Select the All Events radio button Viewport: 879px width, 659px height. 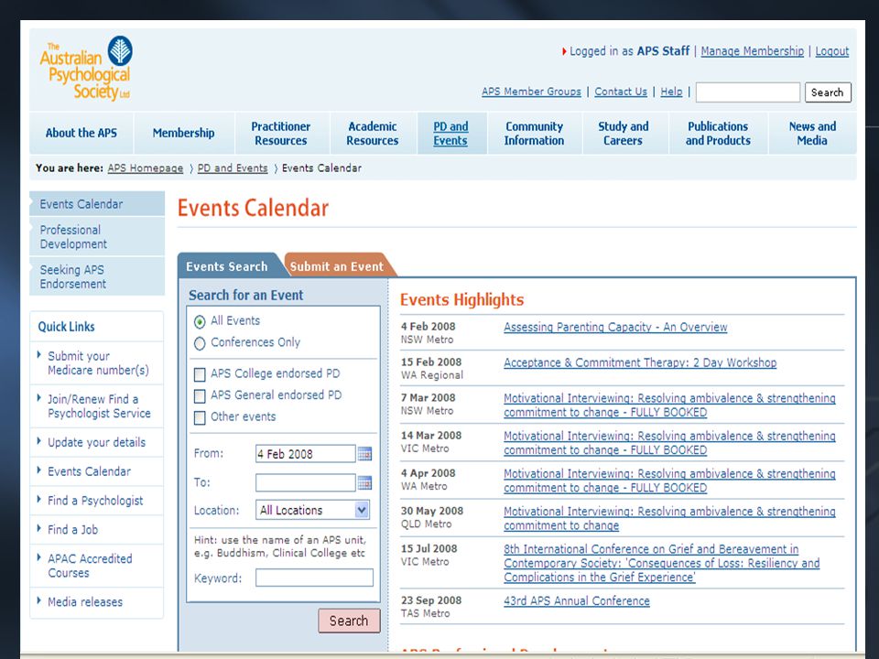point(200,321)
